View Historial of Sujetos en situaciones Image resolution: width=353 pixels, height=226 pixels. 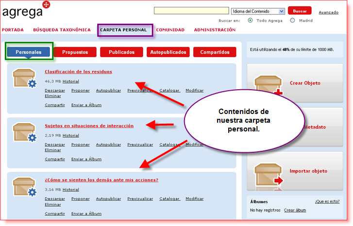coord(71,136)
